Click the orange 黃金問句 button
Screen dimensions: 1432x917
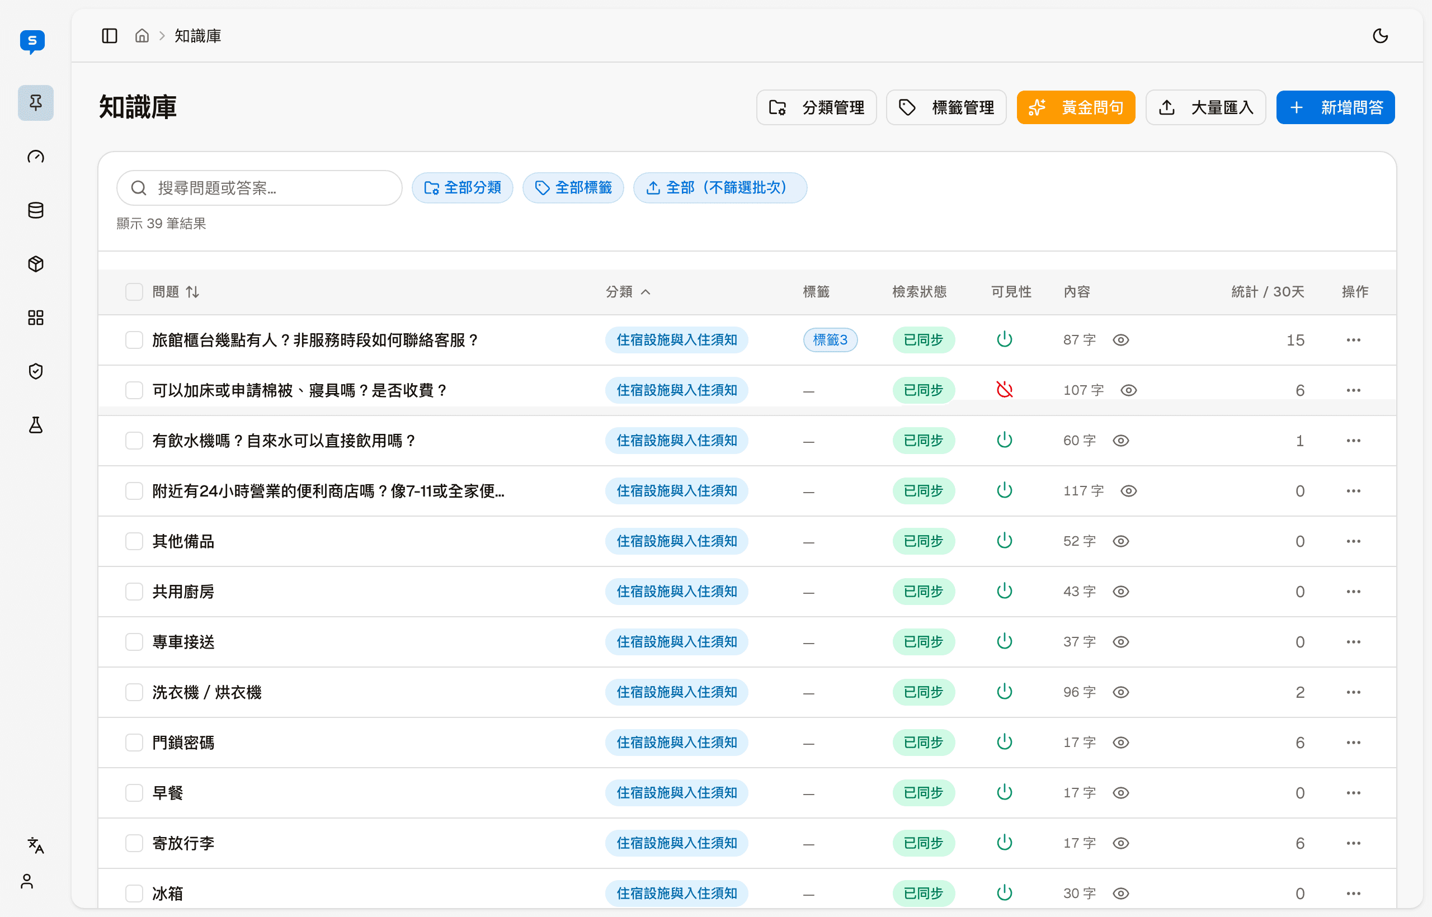pyautogui.click(x=1076, y=108)
